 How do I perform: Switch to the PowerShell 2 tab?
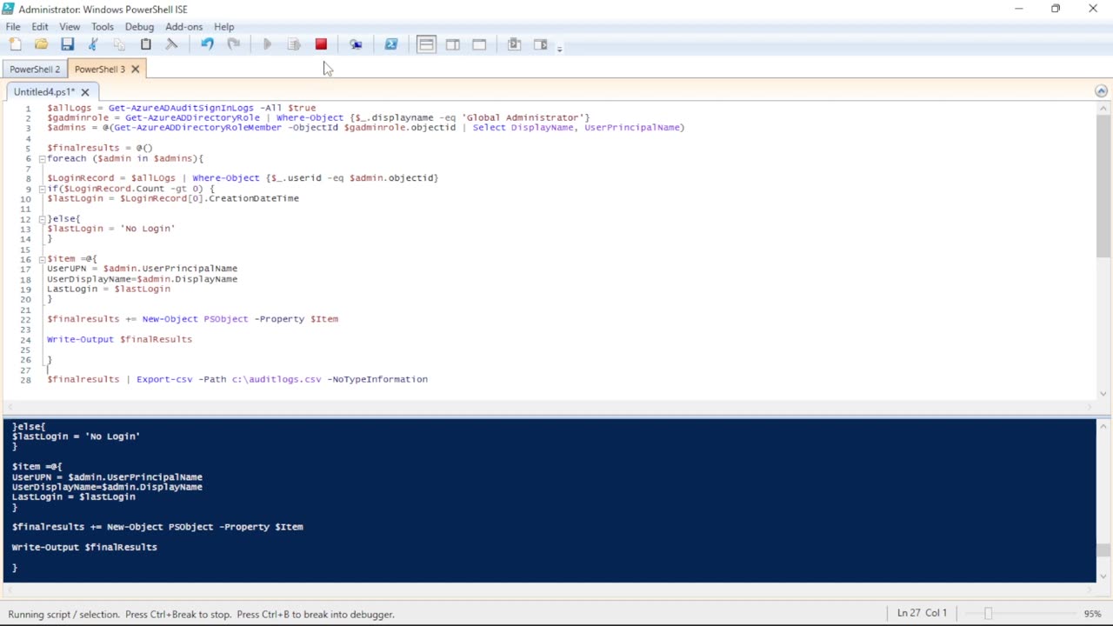tap(35, 69)
